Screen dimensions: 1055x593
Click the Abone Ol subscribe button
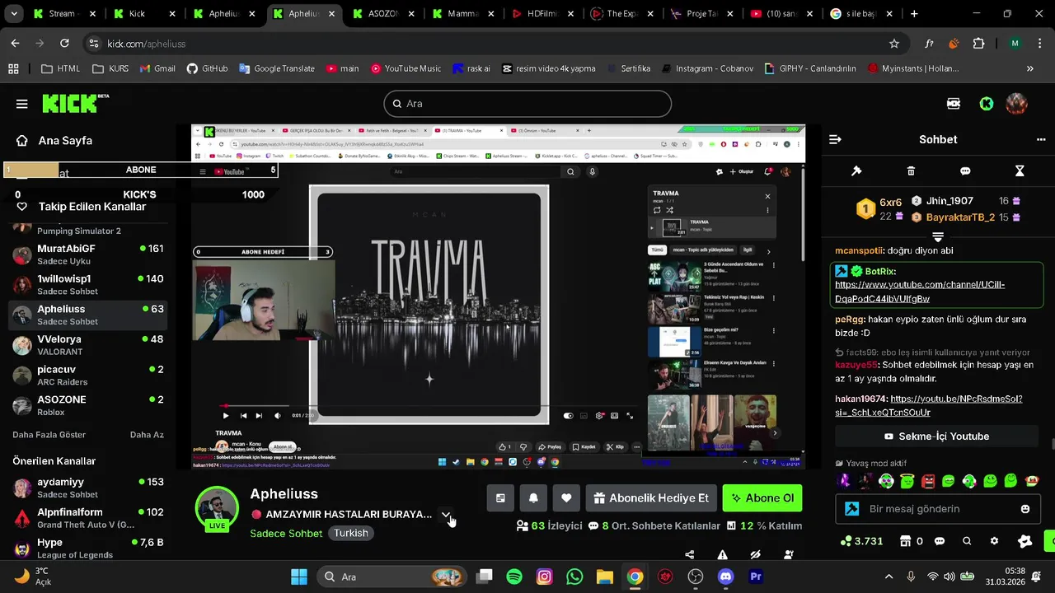(762, 498)
